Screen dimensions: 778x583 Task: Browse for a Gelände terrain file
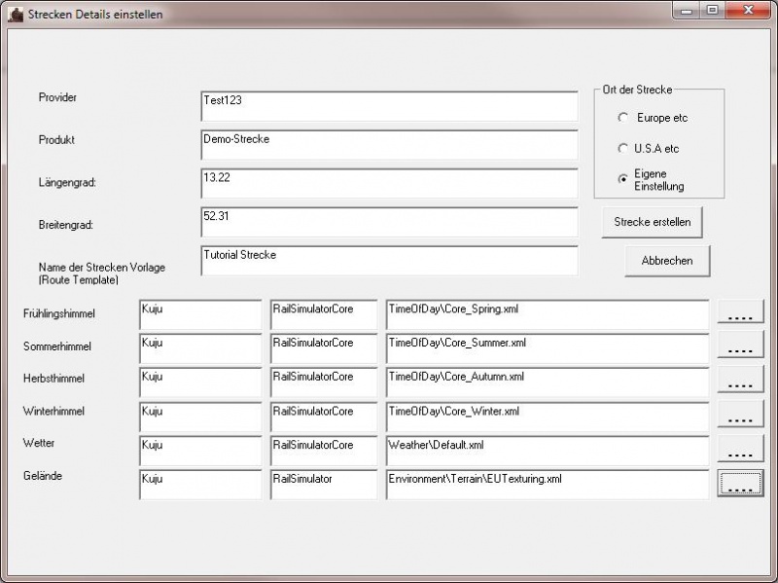coord(740,482)
